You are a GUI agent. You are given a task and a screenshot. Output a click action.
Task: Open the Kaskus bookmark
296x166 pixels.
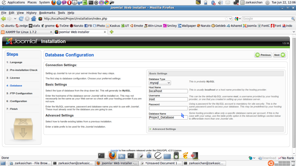(113, 26)
